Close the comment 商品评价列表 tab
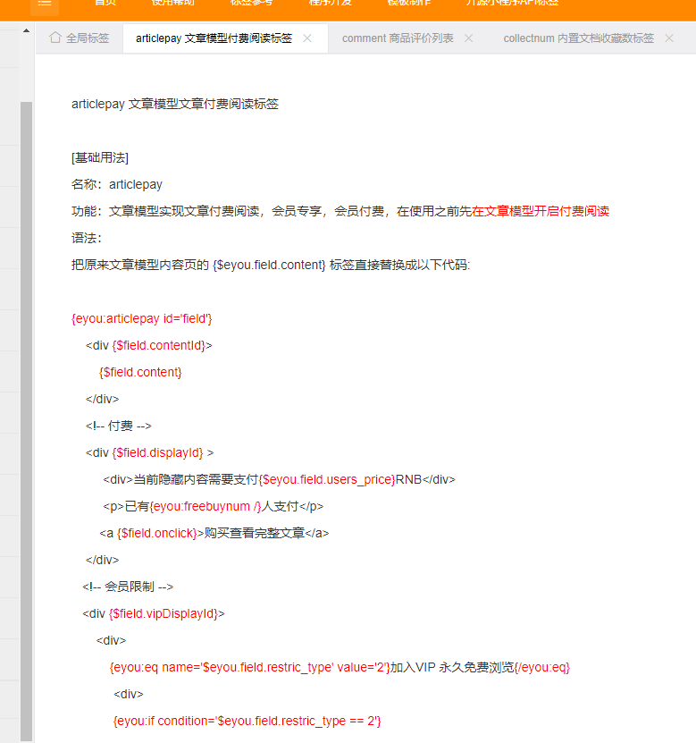 pos(469,38)
